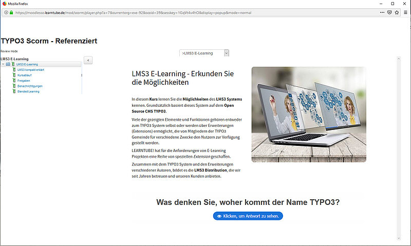The width and height of the screenshot is (411, 246).
Task: Click the Pocket save icon in address bar
Action: pos(388,12)
